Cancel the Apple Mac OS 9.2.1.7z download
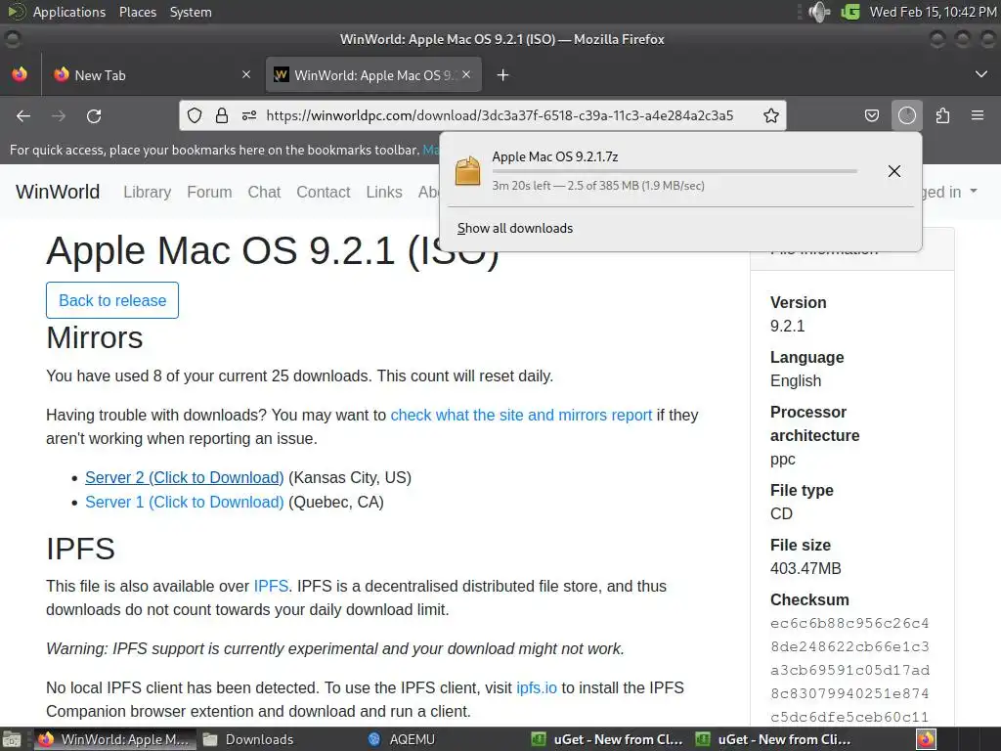The image size is (1001, 751). (894, 170)
